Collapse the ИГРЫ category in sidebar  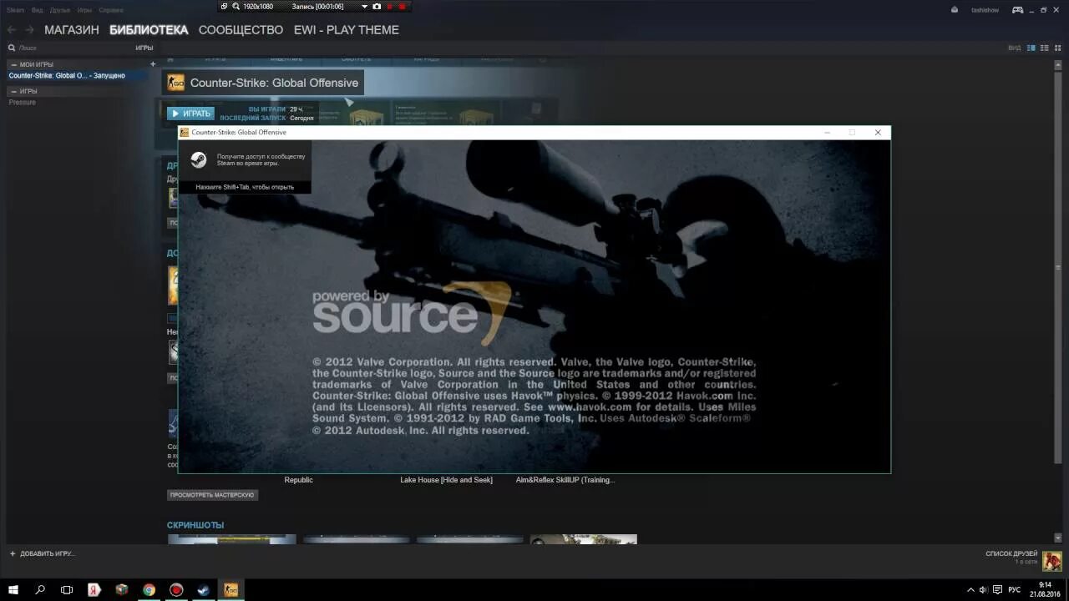pyautogui.click(x=13, y=91)
